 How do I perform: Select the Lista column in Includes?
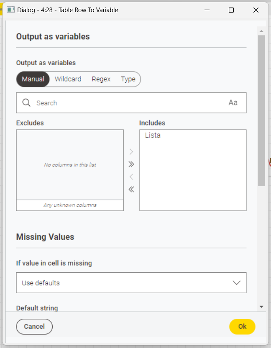(x=153, y=136)
